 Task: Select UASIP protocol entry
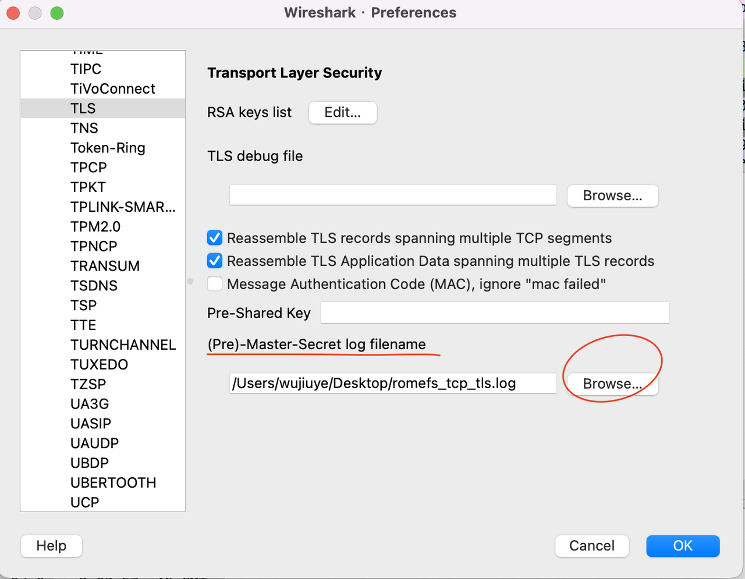(103, 424)
